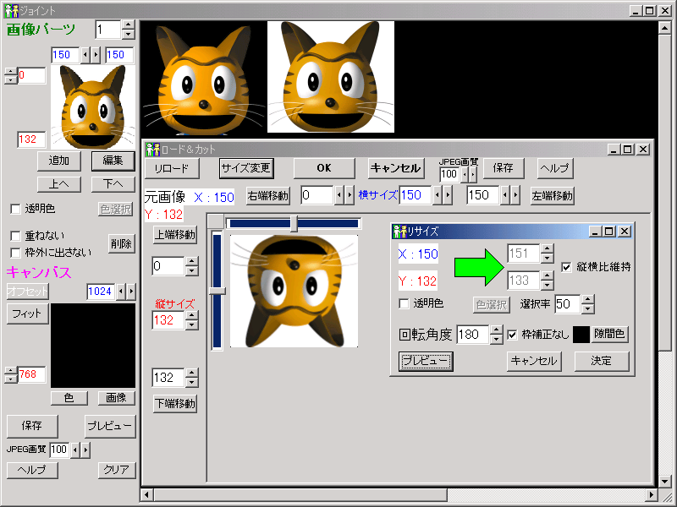Screen dimensions: 677x507
Task: Click the second cat thumbnail on canvas
Action: [331, 77]
